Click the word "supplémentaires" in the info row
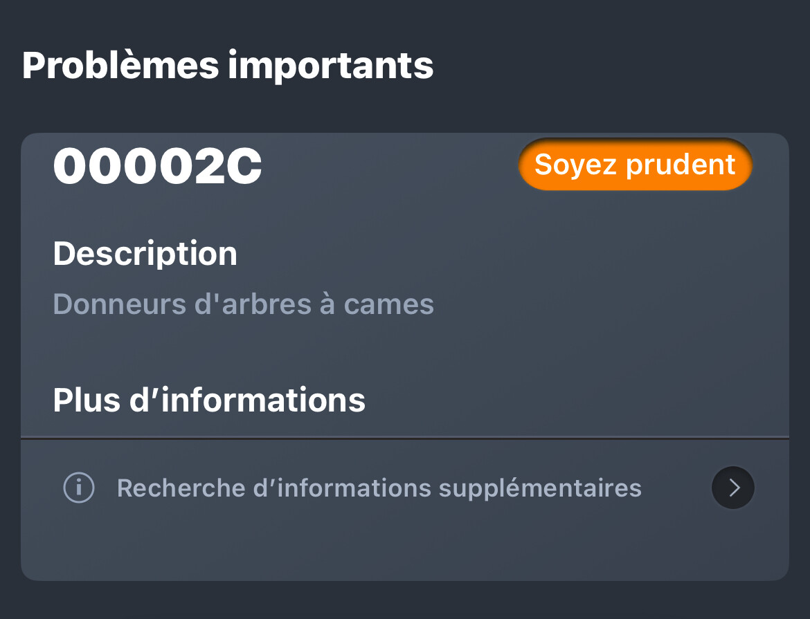This screenshot has height=619, width=810. [x=540, y=488]
